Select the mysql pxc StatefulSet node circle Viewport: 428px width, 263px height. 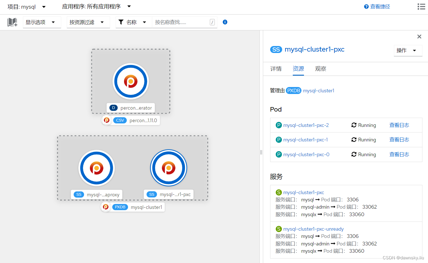pyautogui.click(x=169, y=168)
